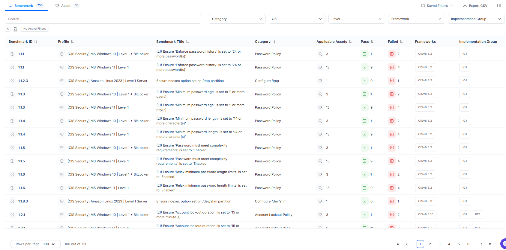The width and height of the screenshot is (506, 250).
Task: Open the column layout table icon
Action: pos(499,6)
